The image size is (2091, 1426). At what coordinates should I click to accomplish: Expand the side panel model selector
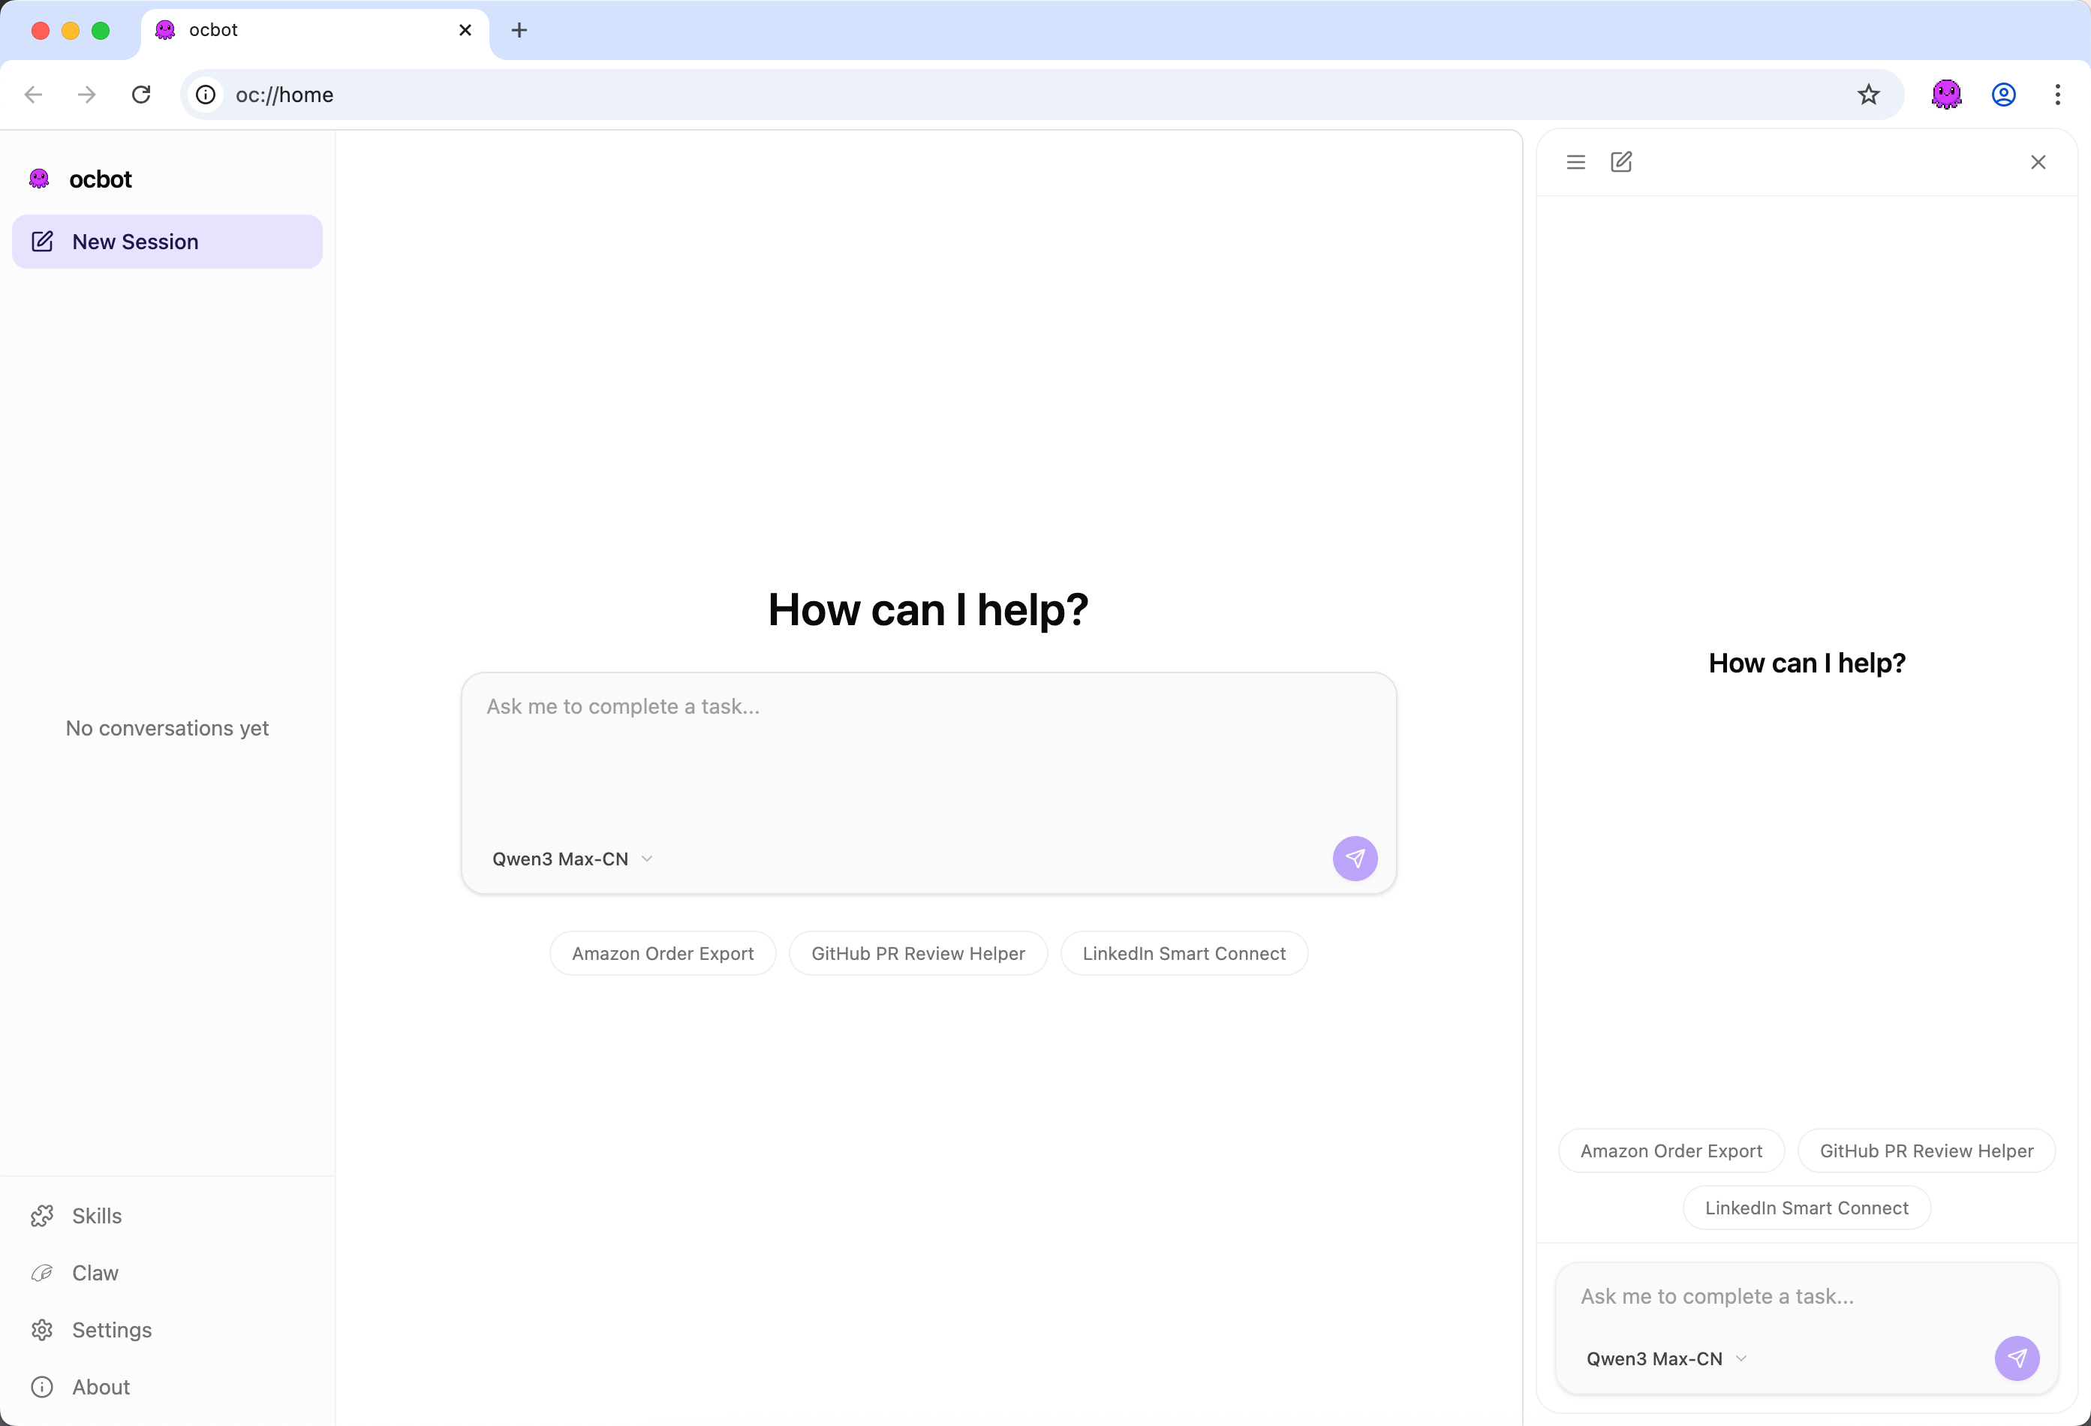click(x=1665, y=1358)
